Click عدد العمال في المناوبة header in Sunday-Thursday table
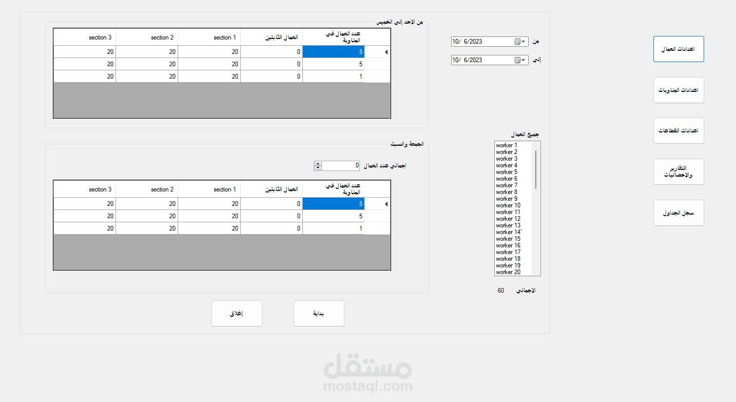Viewport: 736px width, 402px height. (x=334, y=37)
